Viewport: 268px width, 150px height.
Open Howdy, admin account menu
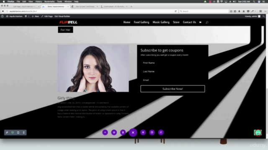pyautogui.click(x=253, y=16)
